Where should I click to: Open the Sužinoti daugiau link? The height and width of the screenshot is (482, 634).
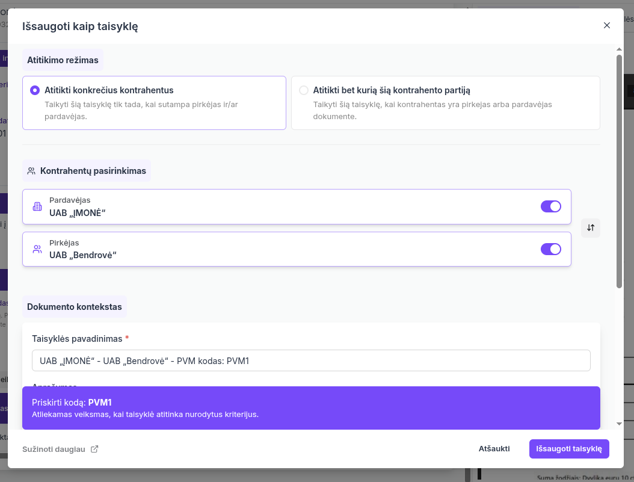[54, 449]
